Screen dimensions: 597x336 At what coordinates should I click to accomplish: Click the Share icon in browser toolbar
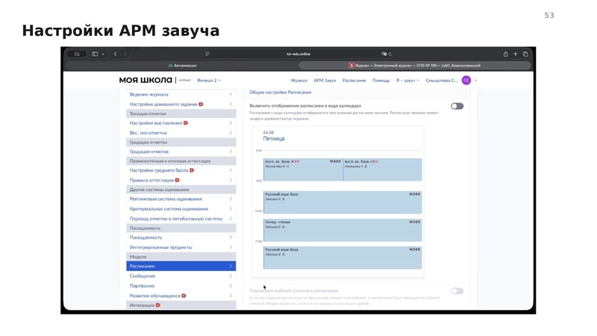pos(506,54)
